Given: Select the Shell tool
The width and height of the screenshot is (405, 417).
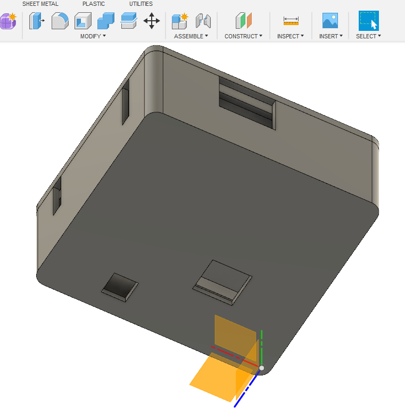Looking at the screenshot, I should (83, 21).
